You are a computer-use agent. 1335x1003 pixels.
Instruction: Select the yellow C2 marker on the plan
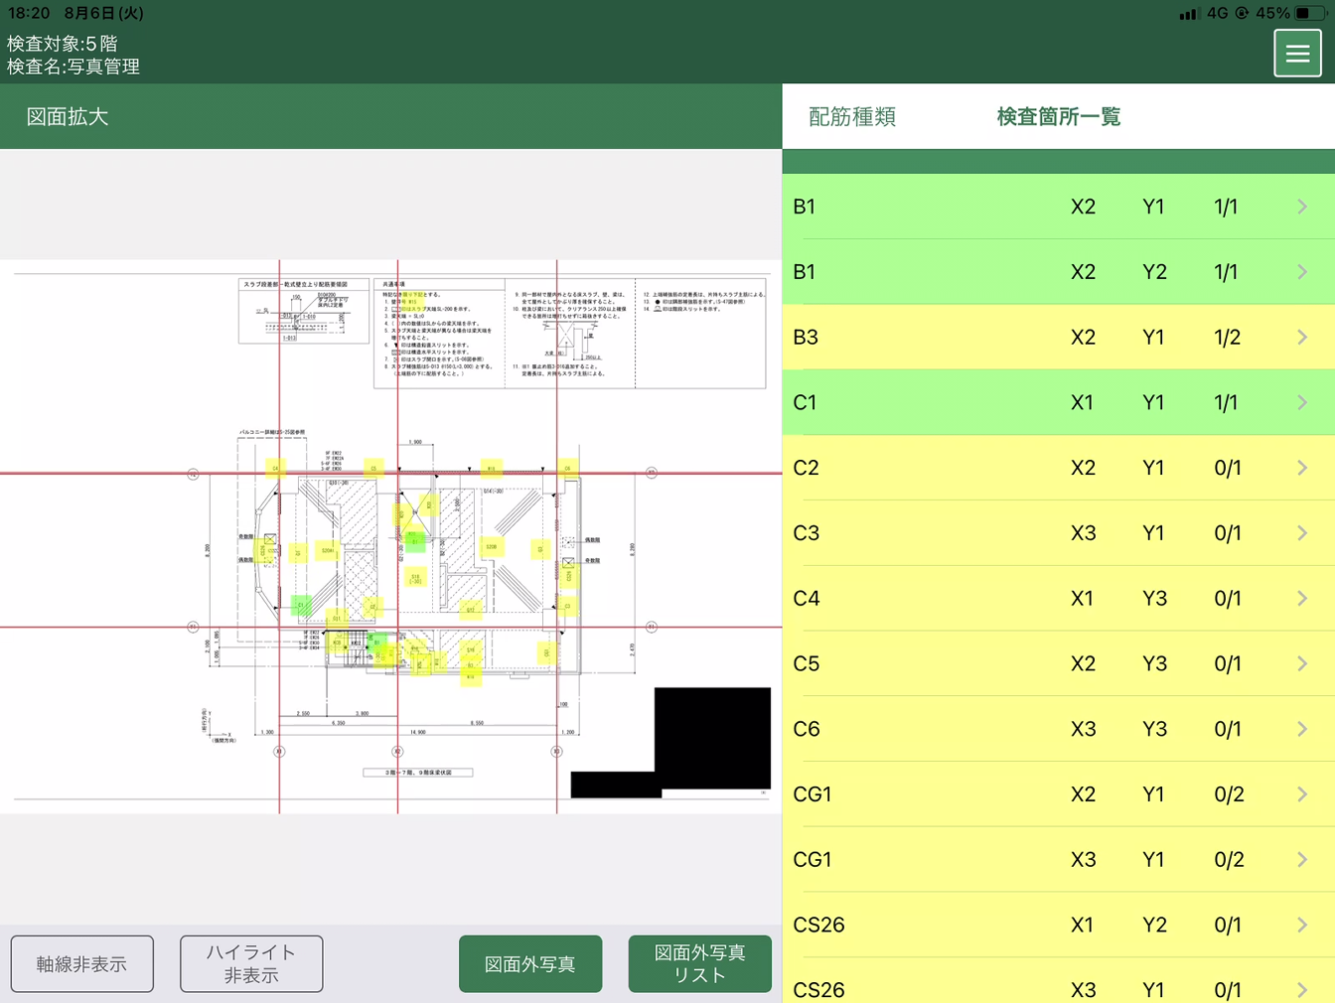(372, 605)
